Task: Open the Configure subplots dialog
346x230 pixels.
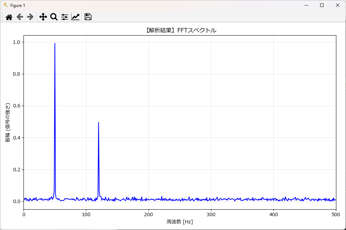Action: tap(65, 17)
